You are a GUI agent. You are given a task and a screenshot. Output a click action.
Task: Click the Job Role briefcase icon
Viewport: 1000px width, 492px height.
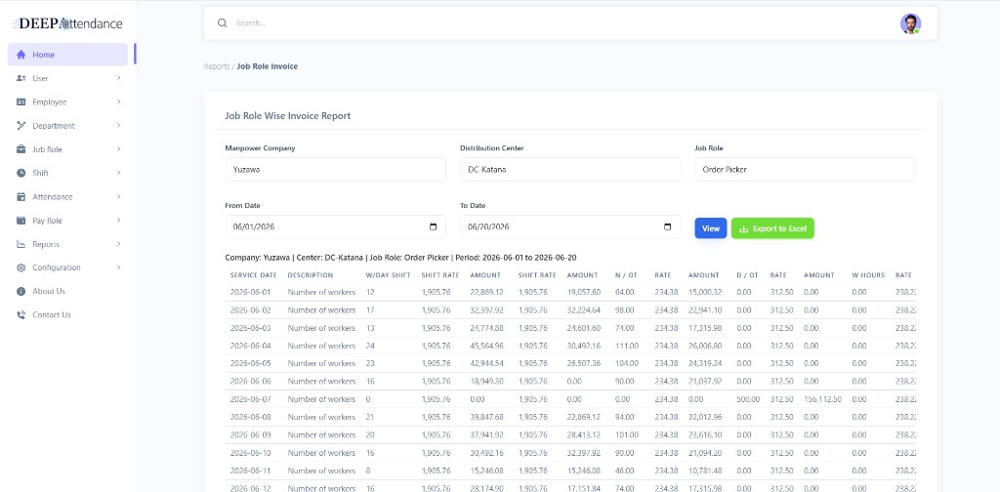point(21,149)
